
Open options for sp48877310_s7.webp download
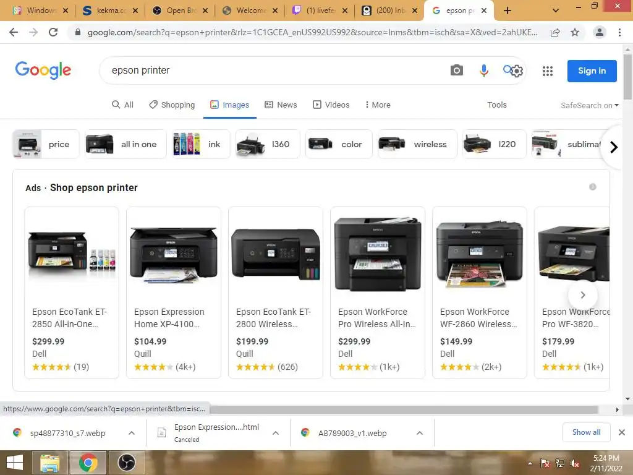132,433
